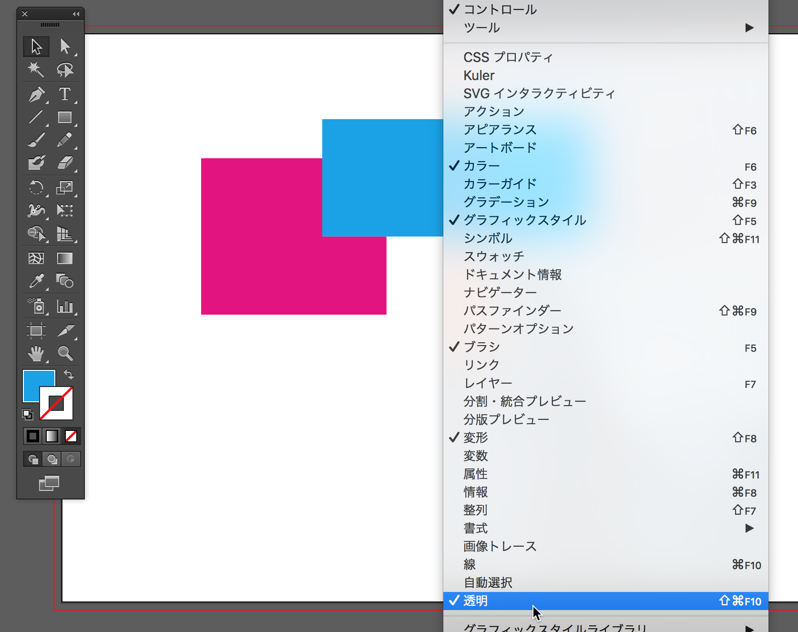Select the Pencil tool
798x632 pixels.
pos(65,140)
